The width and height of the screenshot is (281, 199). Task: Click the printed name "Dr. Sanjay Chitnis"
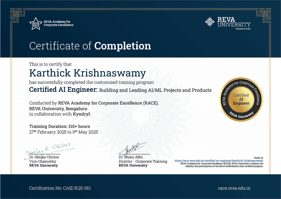(x=44, y=157)
